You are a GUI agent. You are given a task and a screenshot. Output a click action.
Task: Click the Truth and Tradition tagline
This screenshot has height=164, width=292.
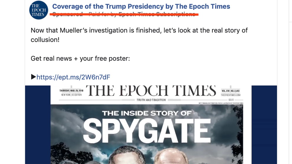[x=151, y=100]
